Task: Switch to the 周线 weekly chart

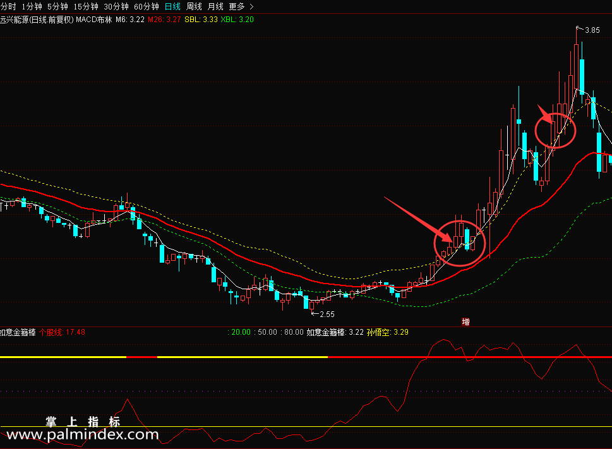Action: tap(194, 7)
